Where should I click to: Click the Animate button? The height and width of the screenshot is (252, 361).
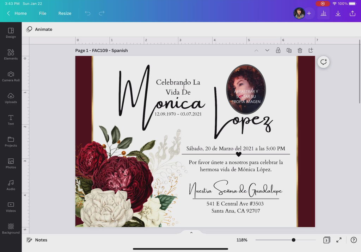(39, 29)
